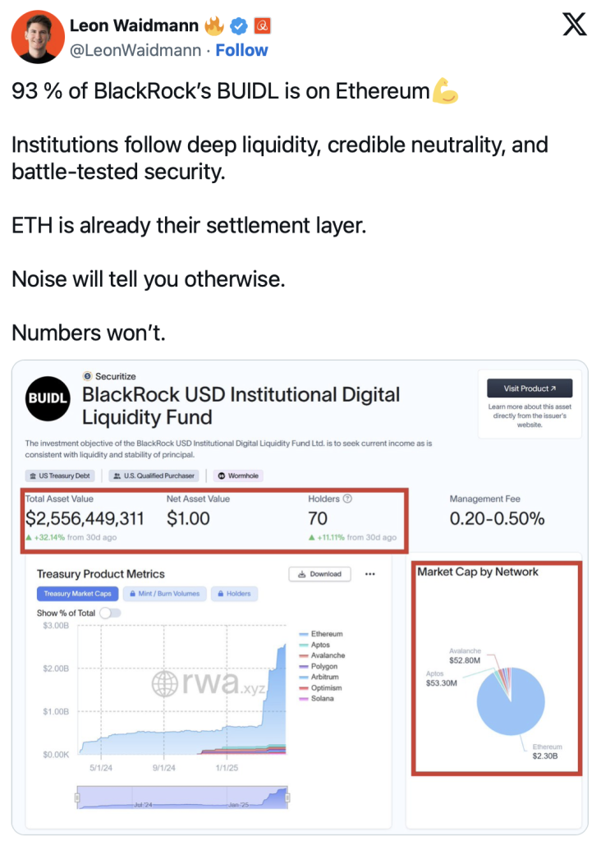Open the X logo link
The height and width of the screenshot is (841, 601).
click(x=574, y=25)
